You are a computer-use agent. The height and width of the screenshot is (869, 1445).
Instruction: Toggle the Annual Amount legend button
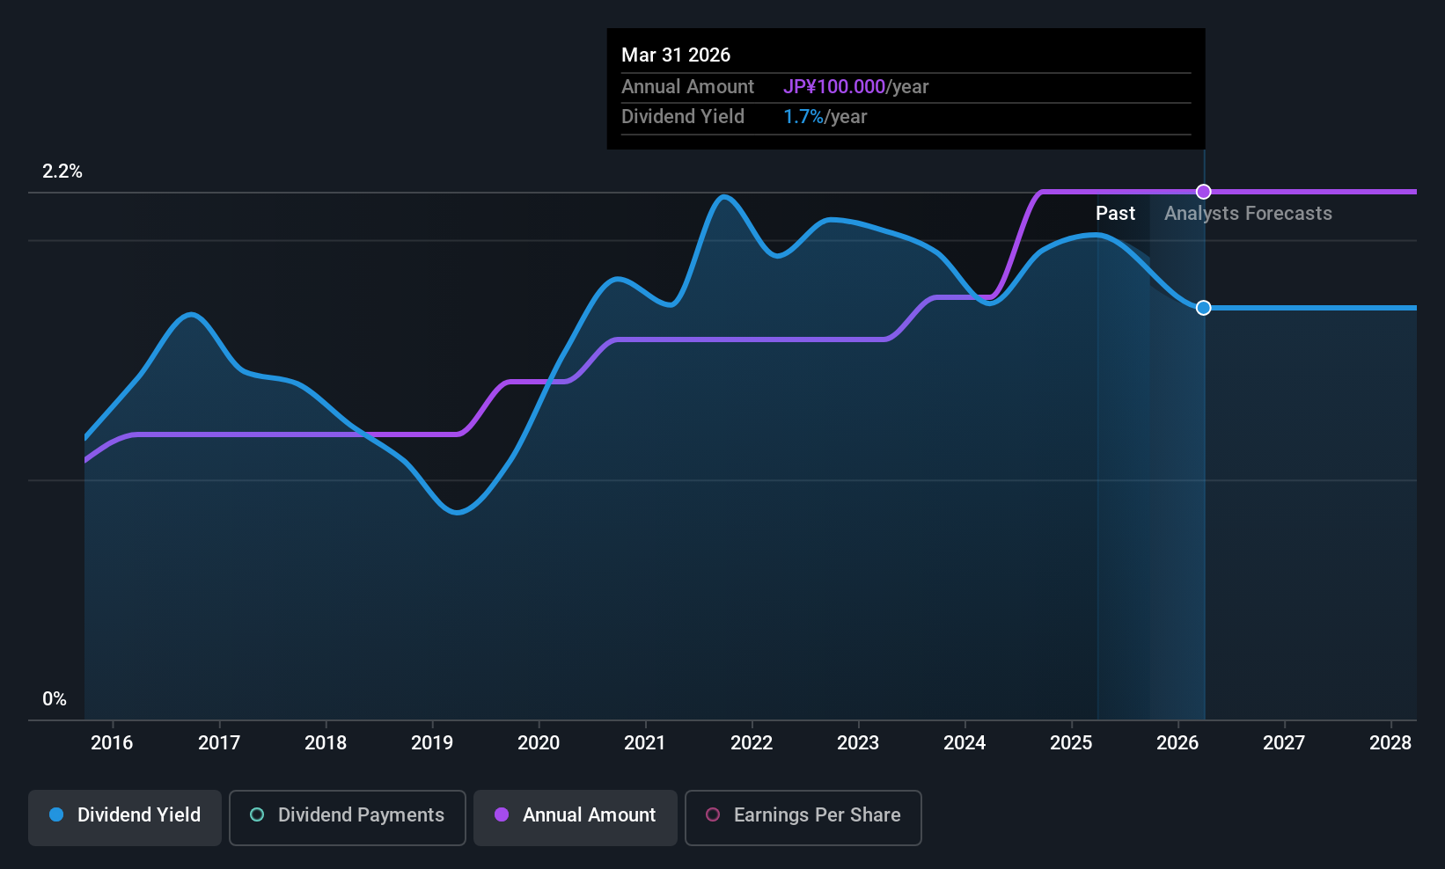point(575,817)
